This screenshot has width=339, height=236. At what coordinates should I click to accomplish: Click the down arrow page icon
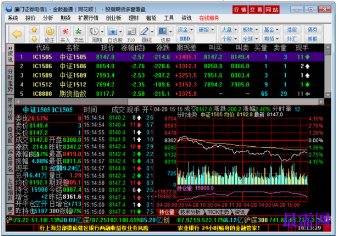point(34,39)
